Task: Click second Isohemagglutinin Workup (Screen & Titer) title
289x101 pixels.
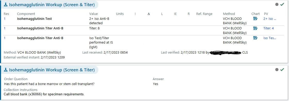Action: (52, 70)
